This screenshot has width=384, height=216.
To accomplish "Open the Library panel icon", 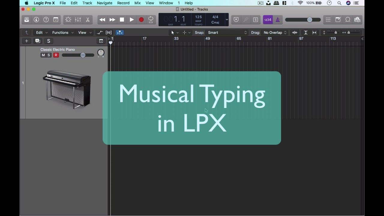I will 27,19.
